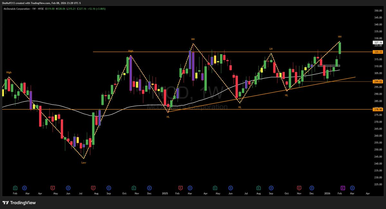Viewport: 386px width, 209px height.
Task: Click the dividend marker at June 2025
Action: click(231, 187)
